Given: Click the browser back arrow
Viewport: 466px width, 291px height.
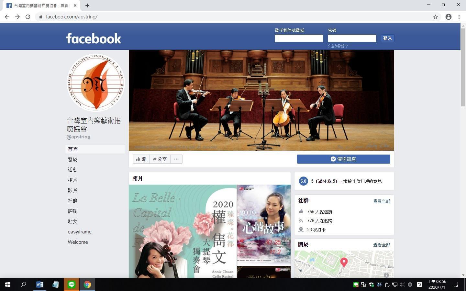Looking at the screenshot, I should tap(7, 17).
